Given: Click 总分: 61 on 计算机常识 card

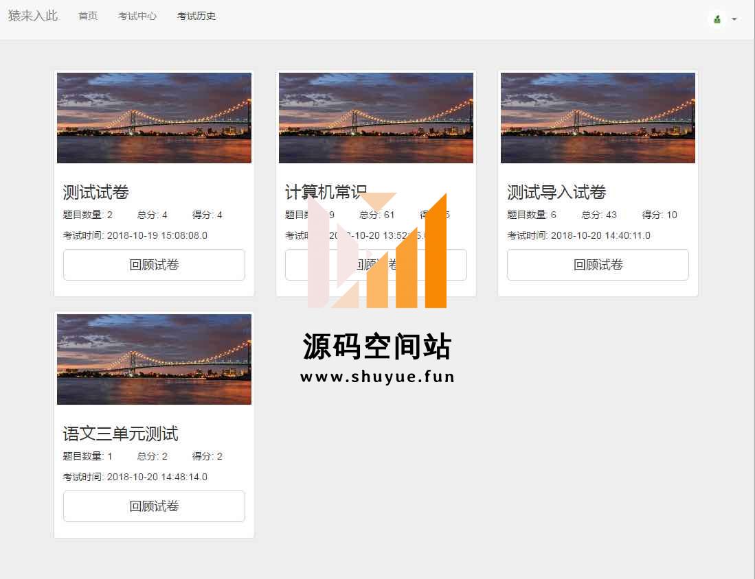Looking at the screenshot, I should coord(376,215).
